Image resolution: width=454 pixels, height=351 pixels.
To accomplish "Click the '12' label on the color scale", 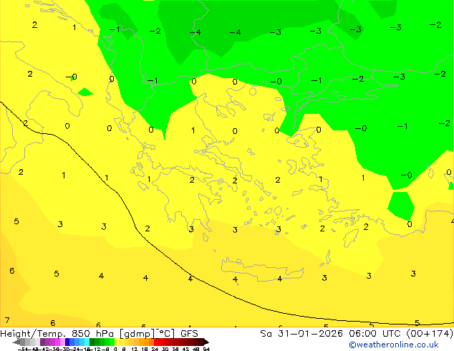I will (x=135, y=349).
